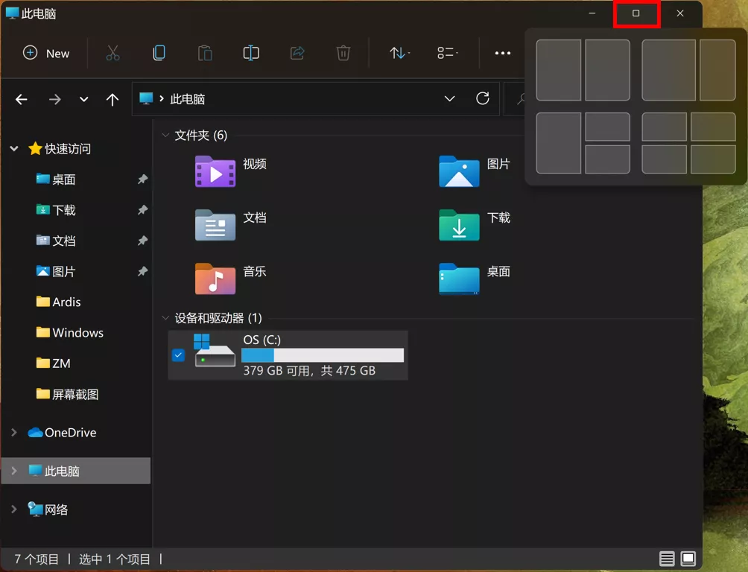The width and height of the screenshot is (748, 572).
Task: Expand the OneDrive tree item in the sidebar
Action: pos(13,432)
